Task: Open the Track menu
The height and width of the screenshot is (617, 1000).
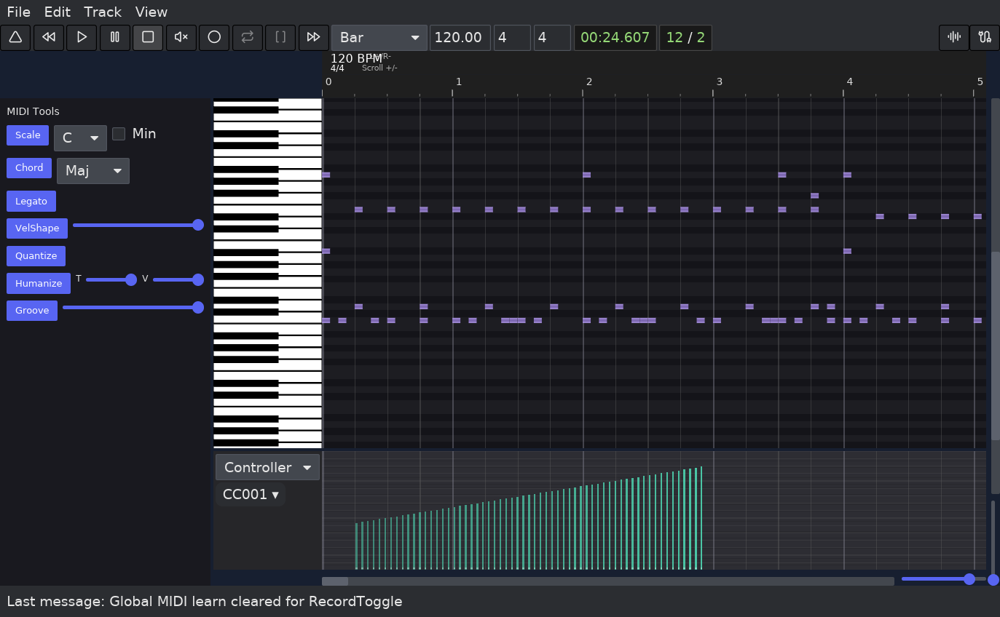Action: 102,12
